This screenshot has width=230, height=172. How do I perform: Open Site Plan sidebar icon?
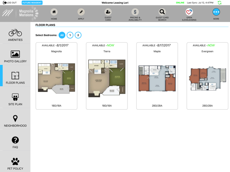click(15, 97)
